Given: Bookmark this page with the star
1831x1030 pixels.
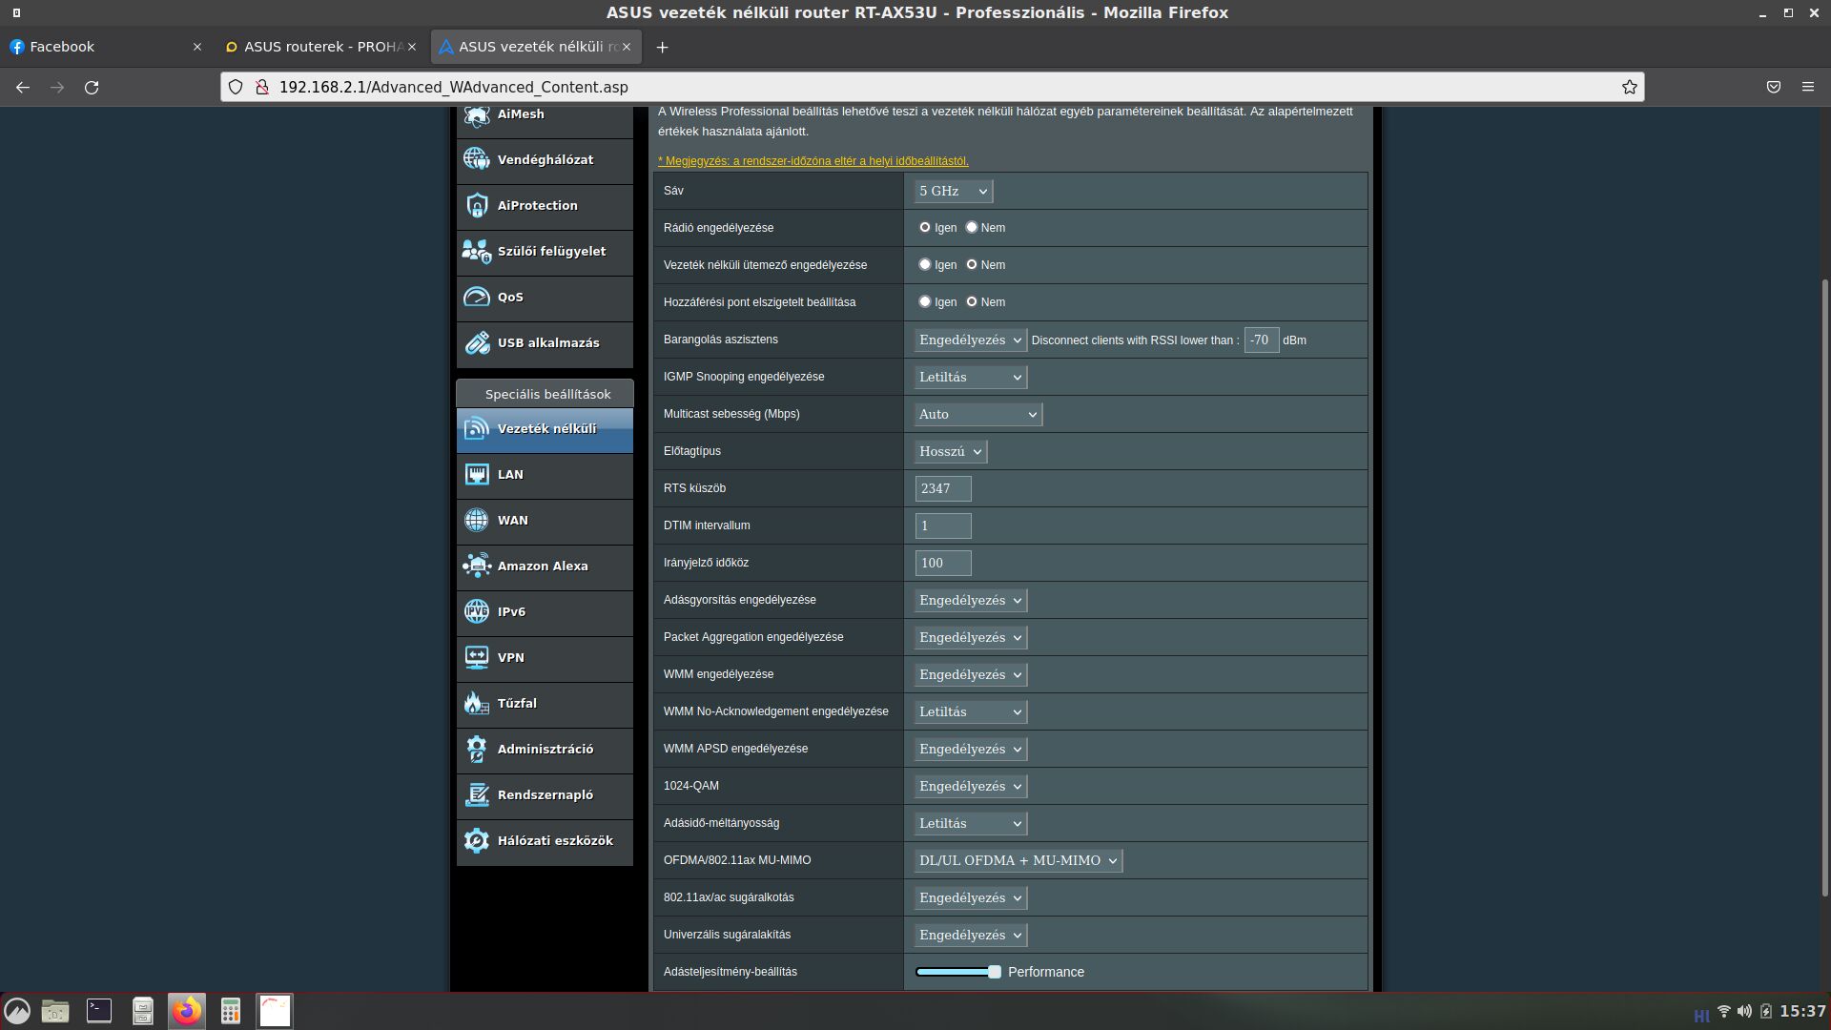Looking at the screenshot, I should click(1630, 87).
